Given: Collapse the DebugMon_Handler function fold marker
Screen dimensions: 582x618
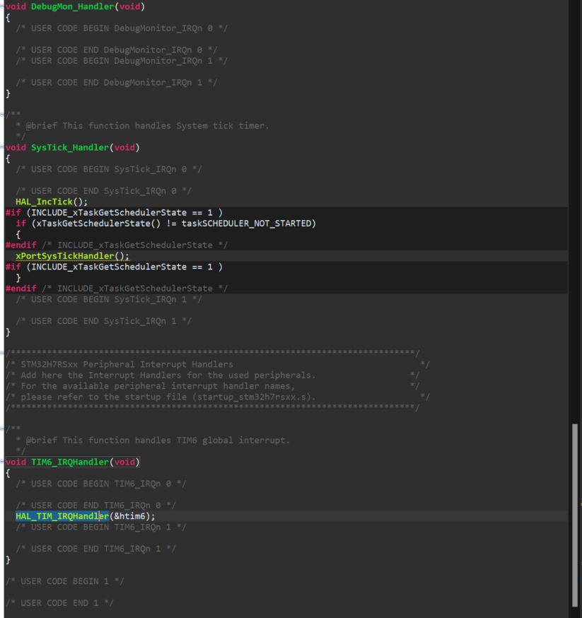Looking at the screenshot, I should coord(2,6).
